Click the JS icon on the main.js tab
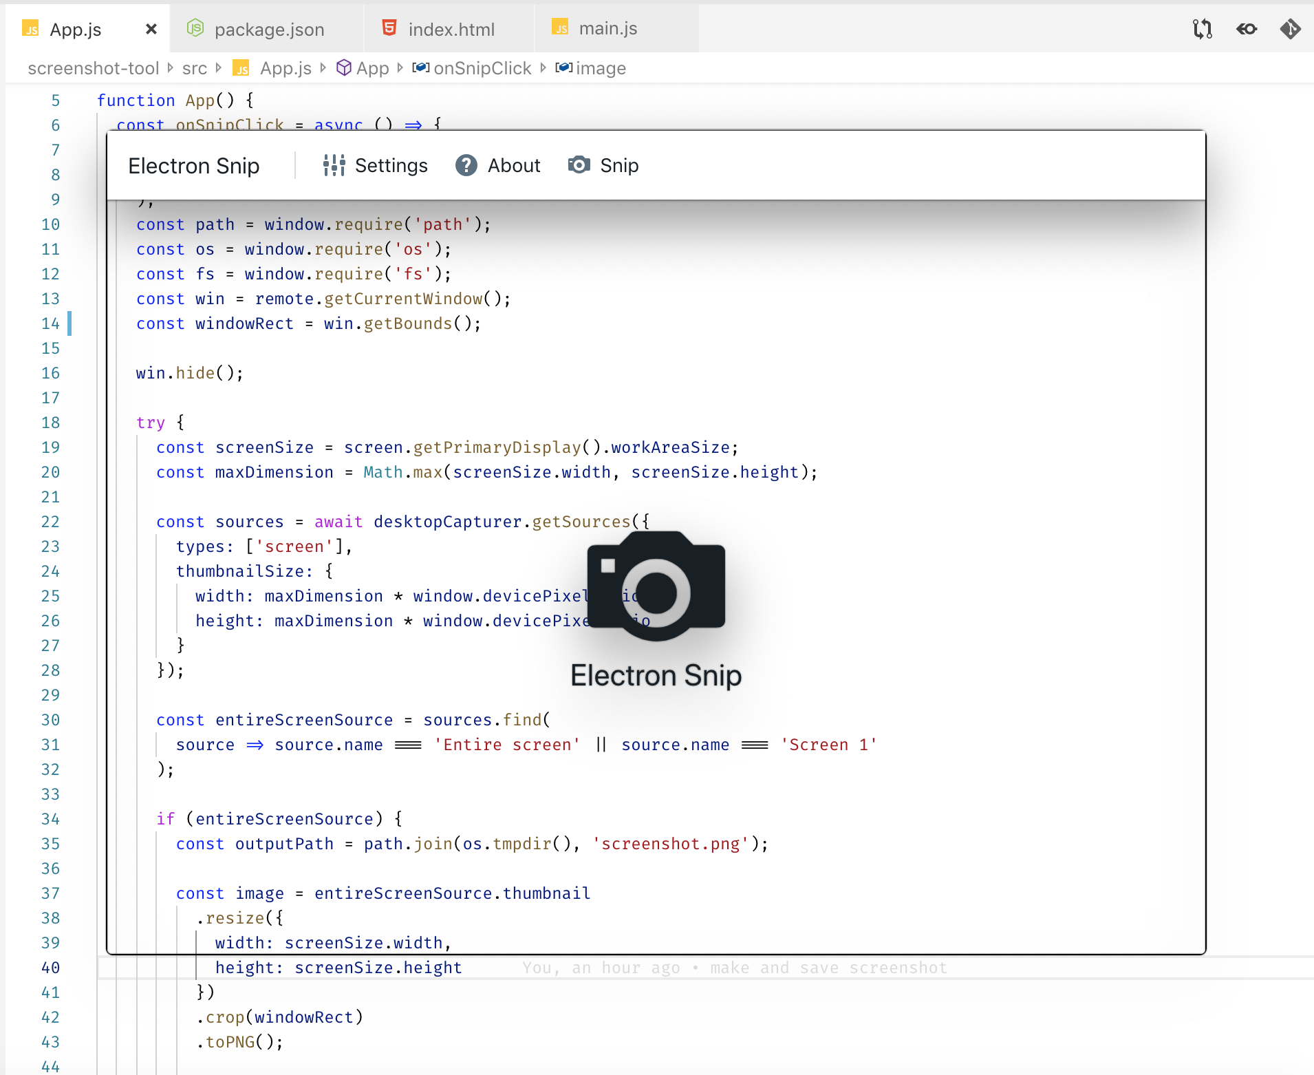Screen dimensions: 1314x1075 (561, 28)
